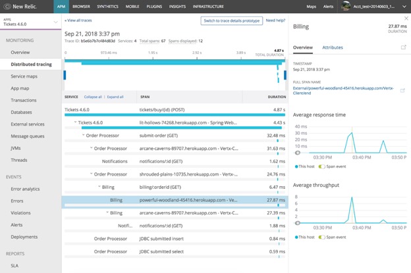
Task: Collapse Billing arcane-caverns row
Action: [107, 212]
